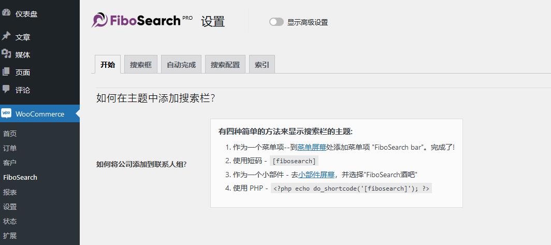Click the Media (媒体) icon in sidebar
The image size is (551, 245).
pyautogui.click(x=6, y=54)
